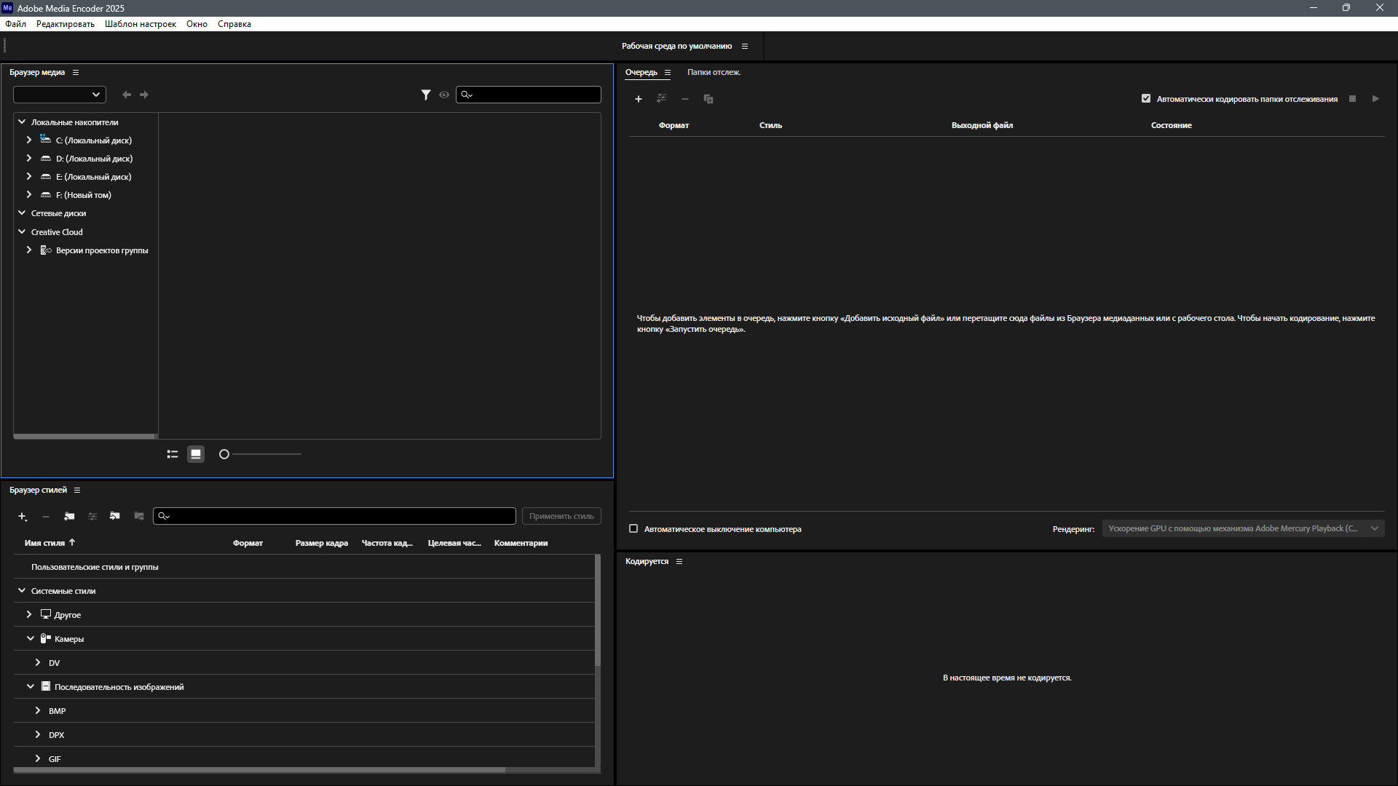Expand the E: (Локальный диск) node
This screenshot has width=1398, height=786.
tap(29, 176)
